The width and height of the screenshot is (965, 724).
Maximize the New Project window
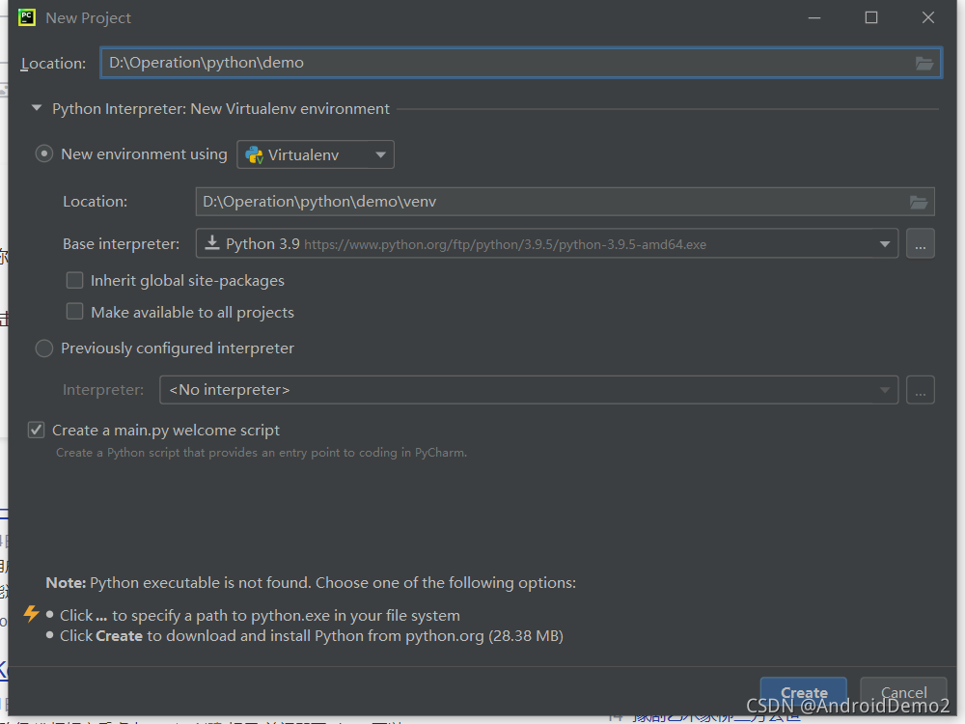point(870,17)
